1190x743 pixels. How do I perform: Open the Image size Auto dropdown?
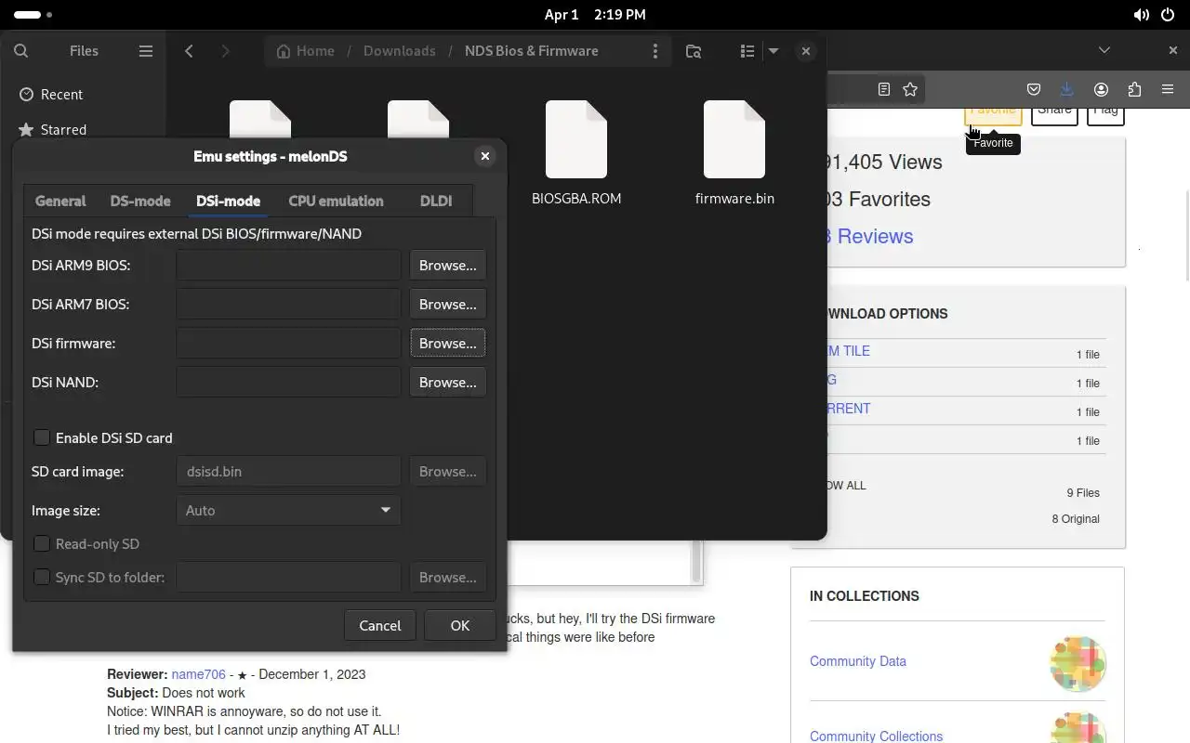pos(288,510)
